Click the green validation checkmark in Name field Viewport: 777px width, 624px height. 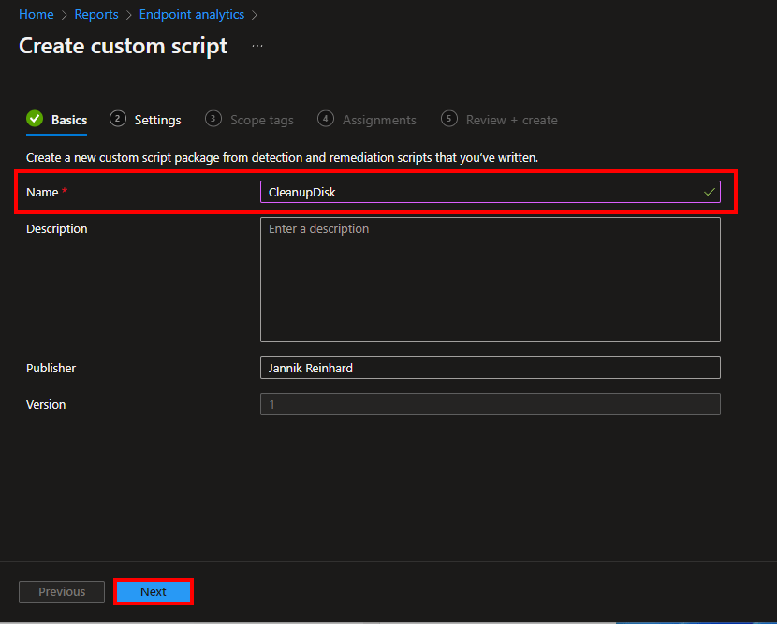click(x=710, y=192)
